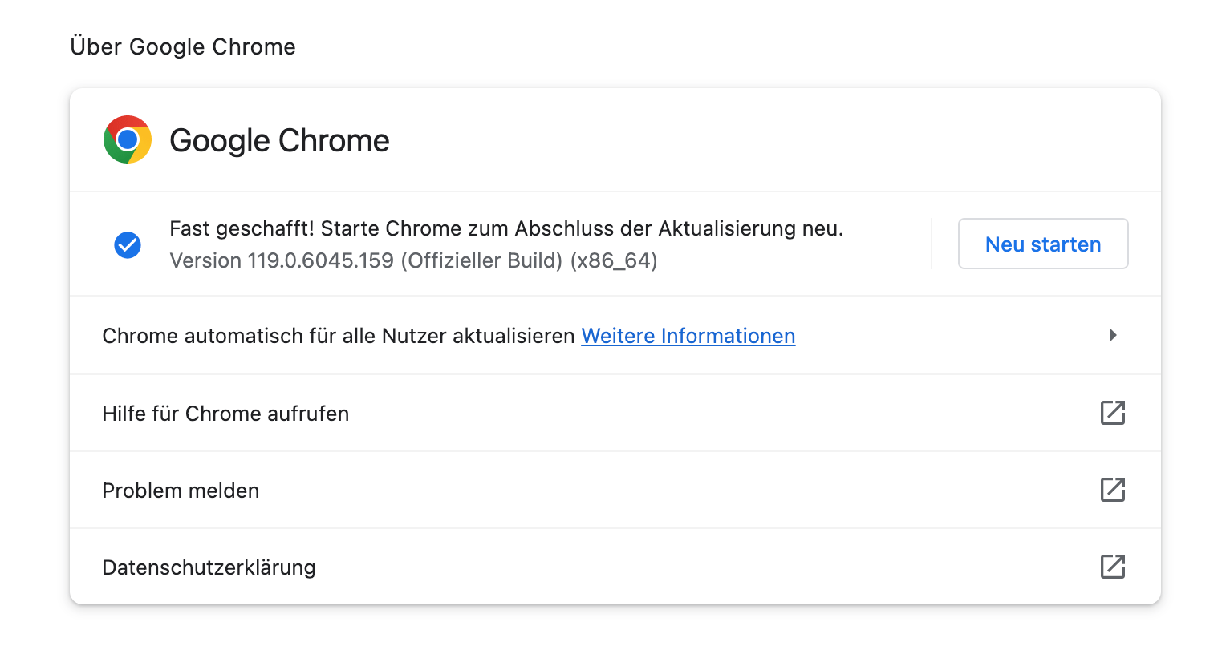Select the version number text
This screenshot has width=1226, height=646.
(413, 260)
